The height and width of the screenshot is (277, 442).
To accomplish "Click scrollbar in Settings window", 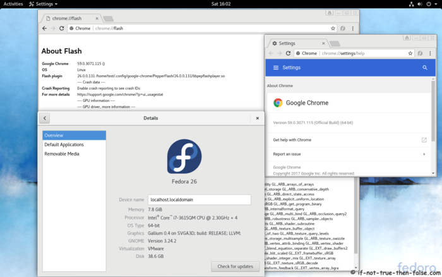I will coord(433,110).
